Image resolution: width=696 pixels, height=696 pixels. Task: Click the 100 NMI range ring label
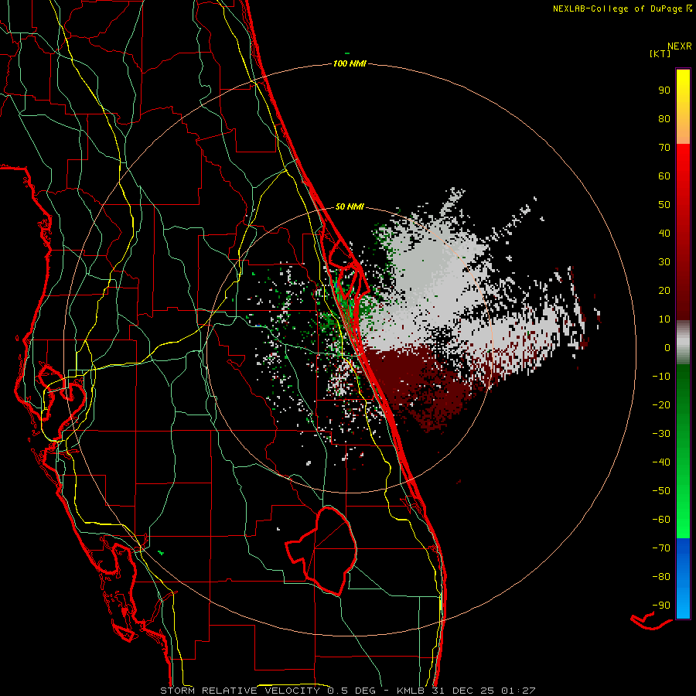(350, 63)
